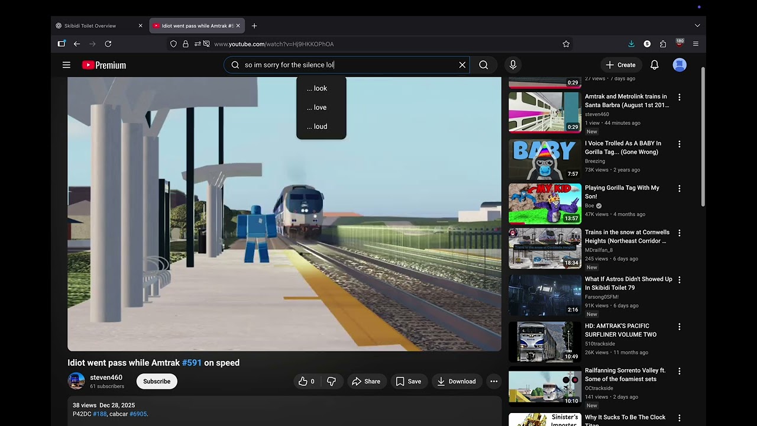Open the steven460 channel avatar
The height and width of the screenshot is (426, 757).
pyautogui.click(x=76, y=381)
